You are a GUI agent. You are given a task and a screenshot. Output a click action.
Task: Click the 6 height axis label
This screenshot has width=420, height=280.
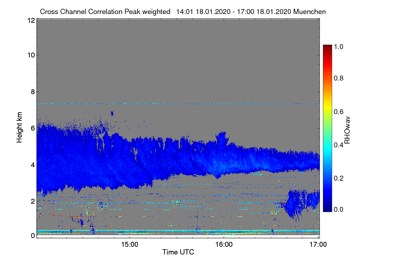[33, 128]
